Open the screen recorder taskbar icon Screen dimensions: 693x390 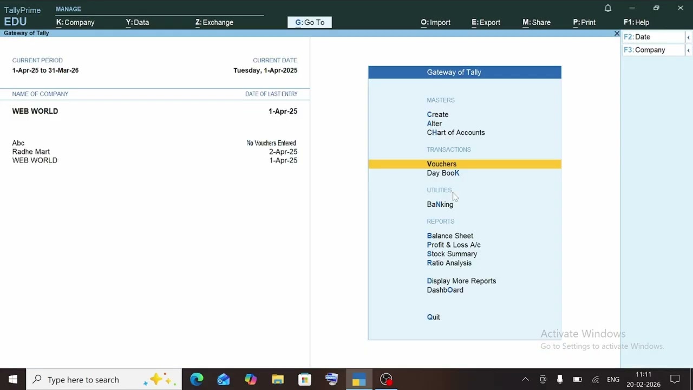click(x=386, y=379)
